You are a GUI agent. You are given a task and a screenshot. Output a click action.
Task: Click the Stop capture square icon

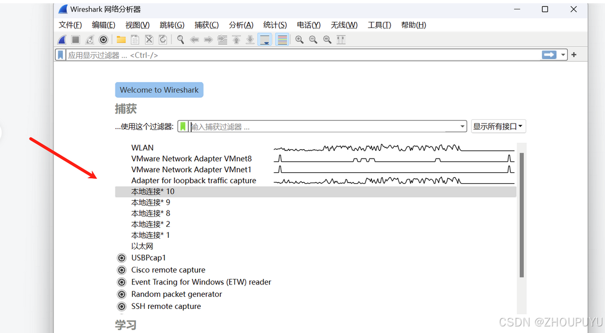pyautogui.click(x=75, y=39)
